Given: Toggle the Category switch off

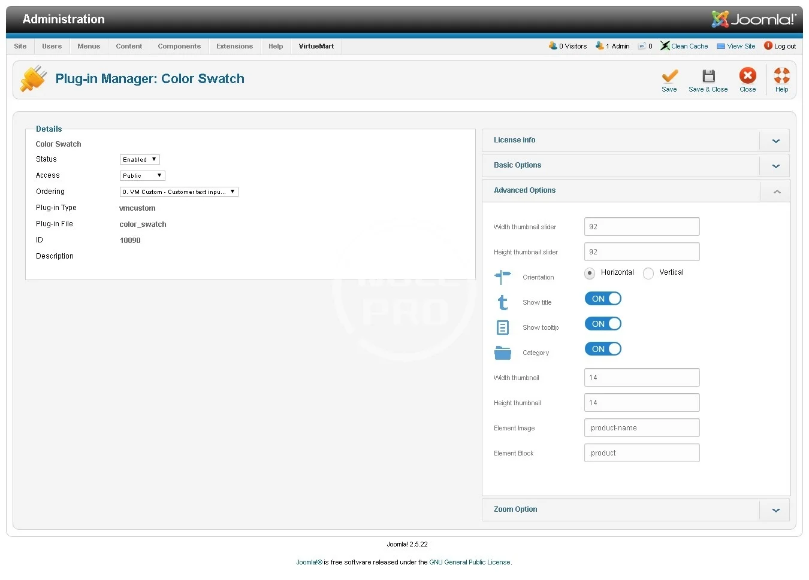Looking at the screenshot, I should [x=603, y=349].
